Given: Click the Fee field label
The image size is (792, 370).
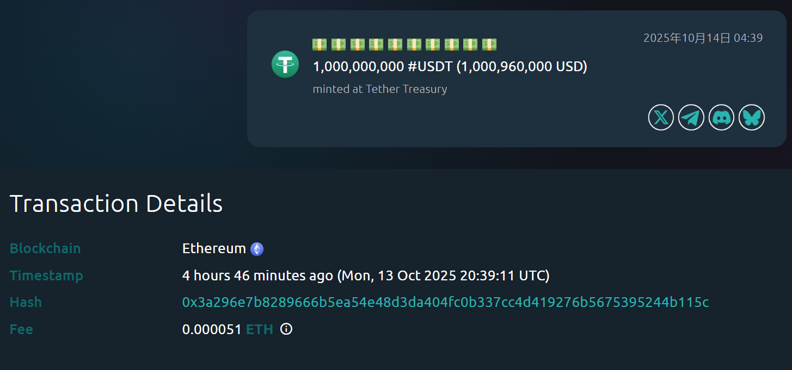Looking at the screenshot, I should 21,329.
